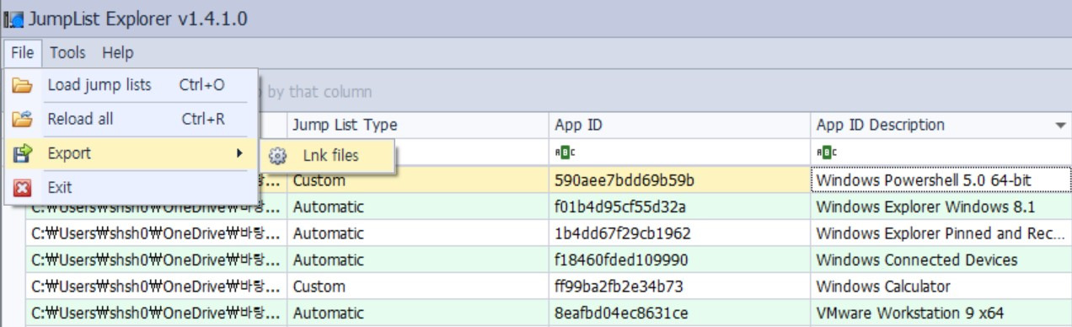Open the Help menu
The height and width of the screenshot is (327, 1072).
(118, 53)
